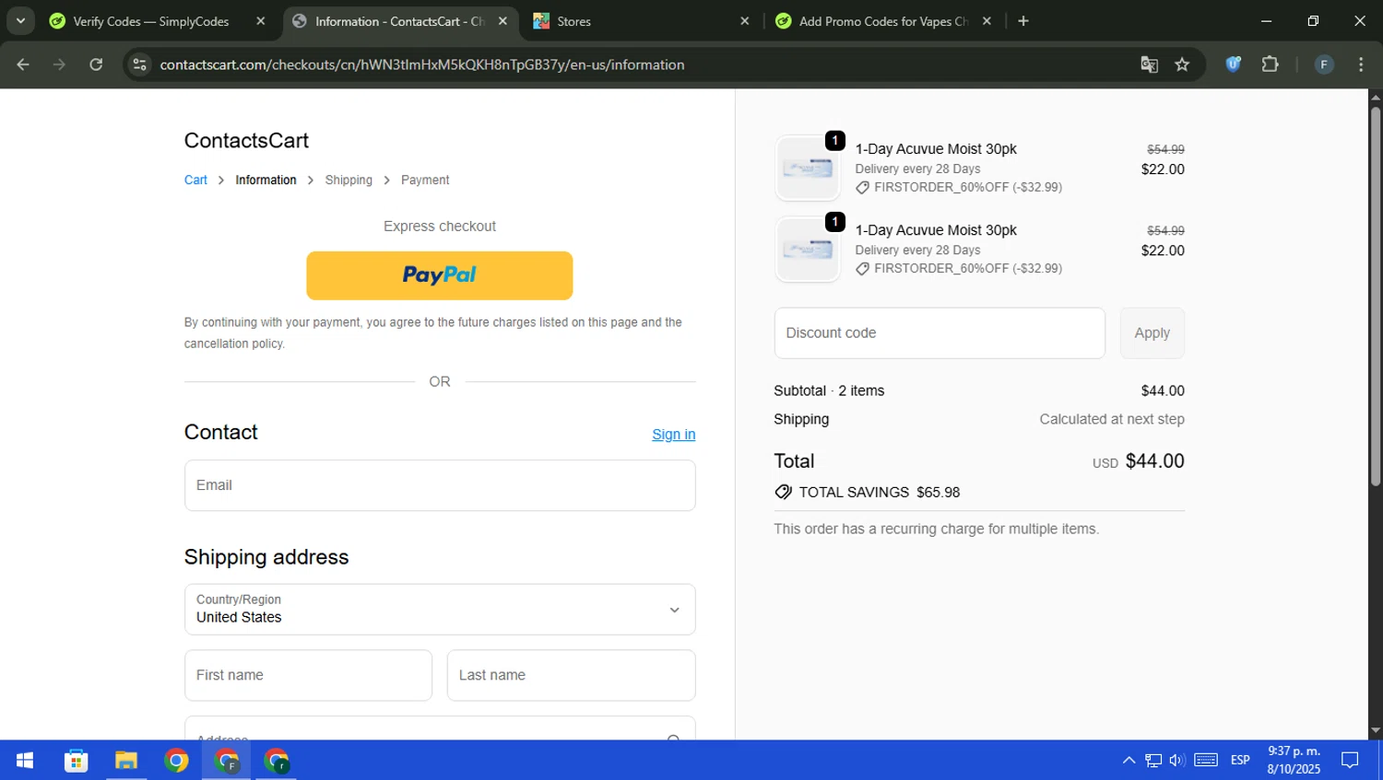Open site information icon in address bar
The height and width of the screenshot is (780, 1383).
click(139, 64)
